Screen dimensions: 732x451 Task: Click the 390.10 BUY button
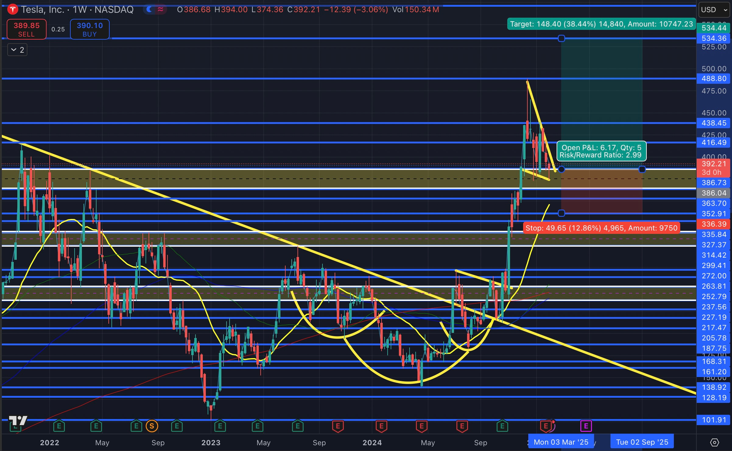click(x=90, y=29)
